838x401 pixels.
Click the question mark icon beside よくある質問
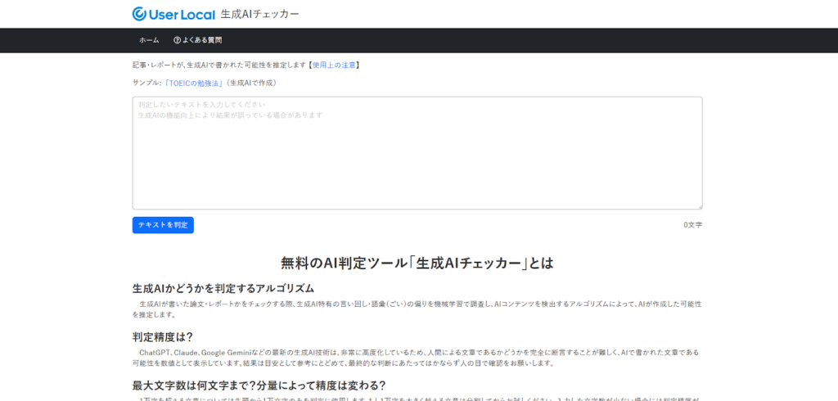(x=177, y=40)
